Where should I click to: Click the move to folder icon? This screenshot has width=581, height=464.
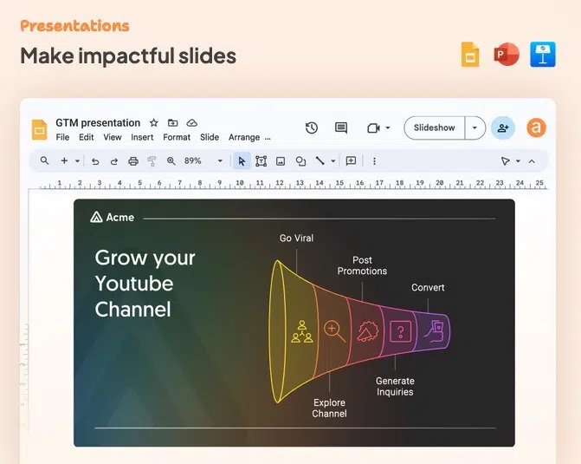click(x=173, y=123)
